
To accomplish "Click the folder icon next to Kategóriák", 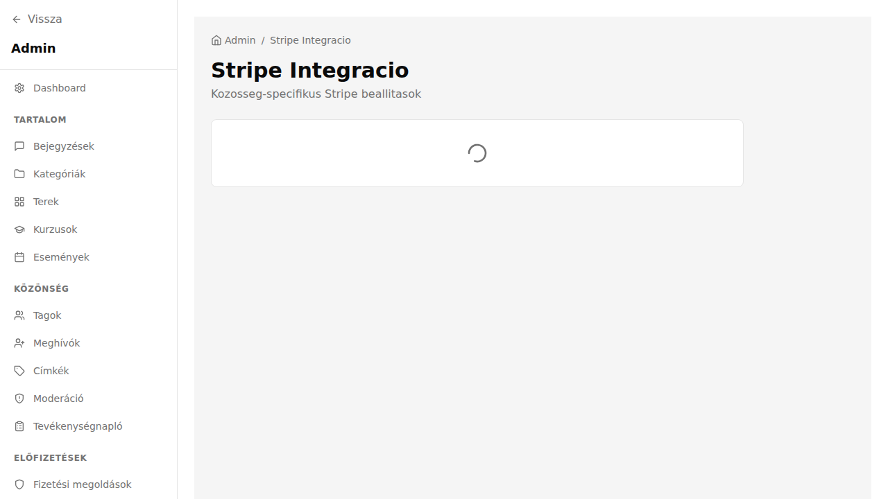I will click(19, 173).
